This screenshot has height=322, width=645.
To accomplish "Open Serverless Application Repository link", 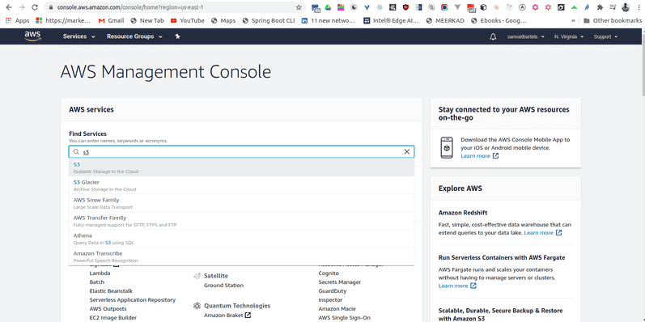I will (x=133, y=300).
